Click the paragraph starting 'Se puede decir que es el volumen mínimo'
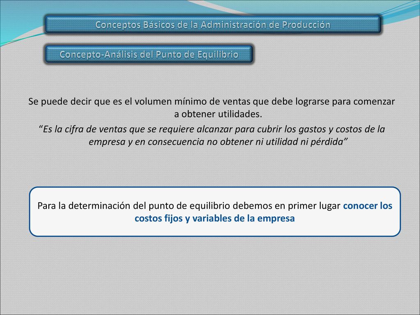 tap(212, 108)
